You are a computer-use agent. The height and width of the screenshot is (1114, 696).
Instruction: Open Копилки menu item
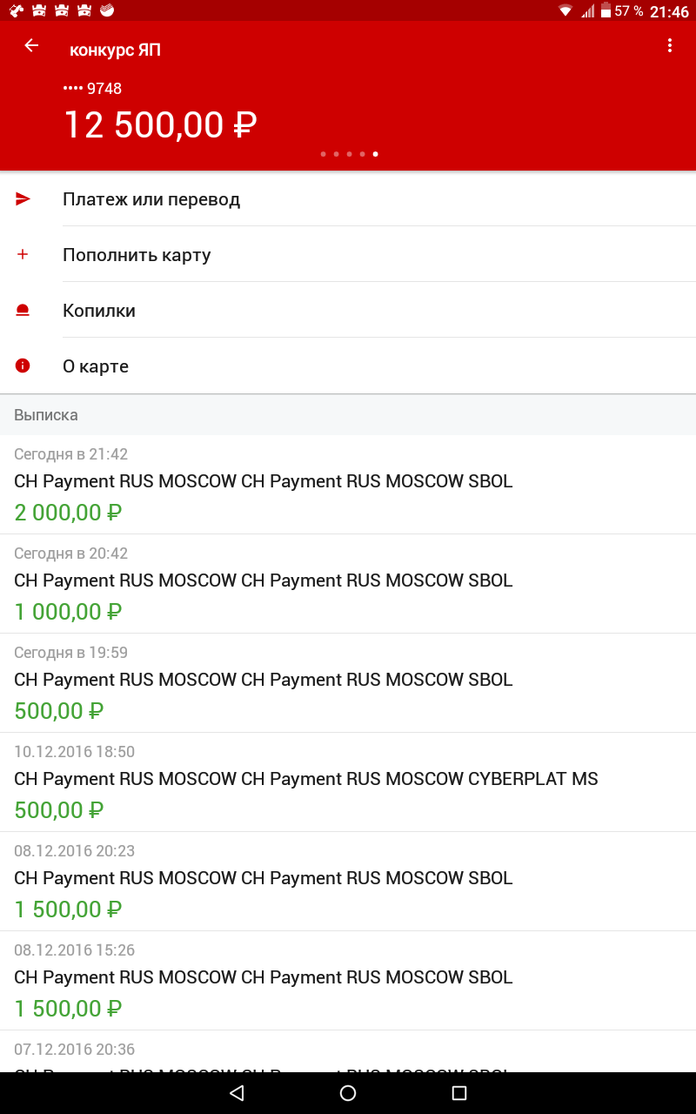348,311
